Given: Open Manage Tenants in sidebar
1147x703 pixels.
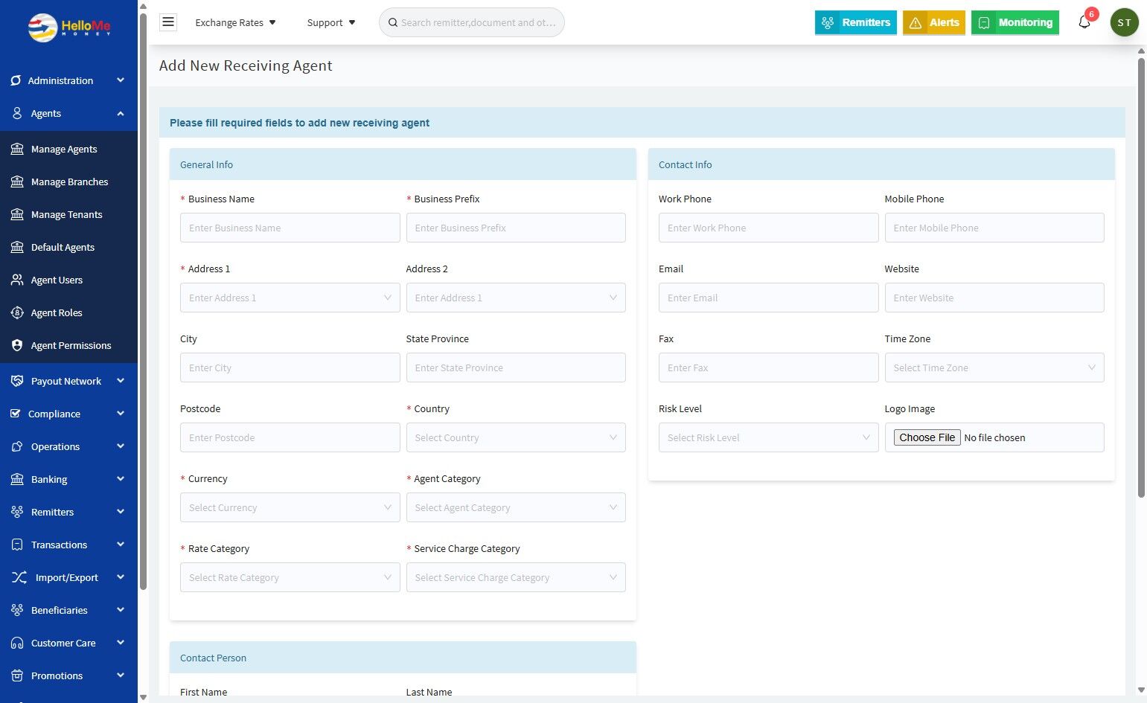Looking at the screenshot, I should [x=68, y=214].
